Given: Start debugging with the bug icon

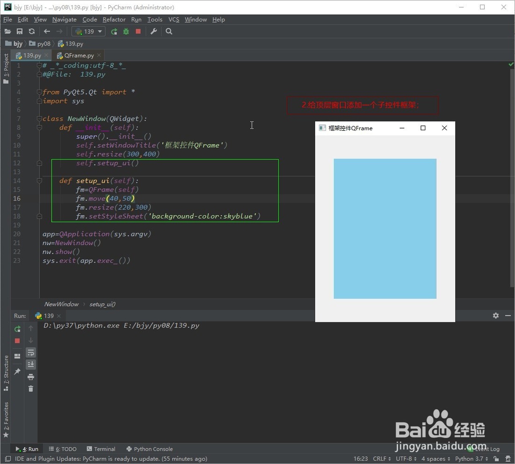Looking at the screenshot, I should 126,31.
